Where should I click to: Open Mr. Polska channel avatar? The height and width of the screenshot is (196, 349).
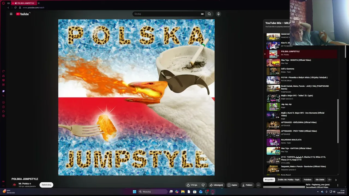pyautogui.click(x=14, y=185)
